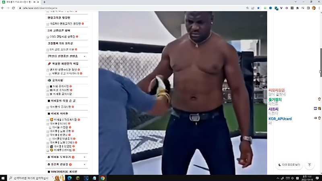The image size is (322, 181).
Task: Click the 이세돌 도와주기 menu heading
Action: (61, 157)
